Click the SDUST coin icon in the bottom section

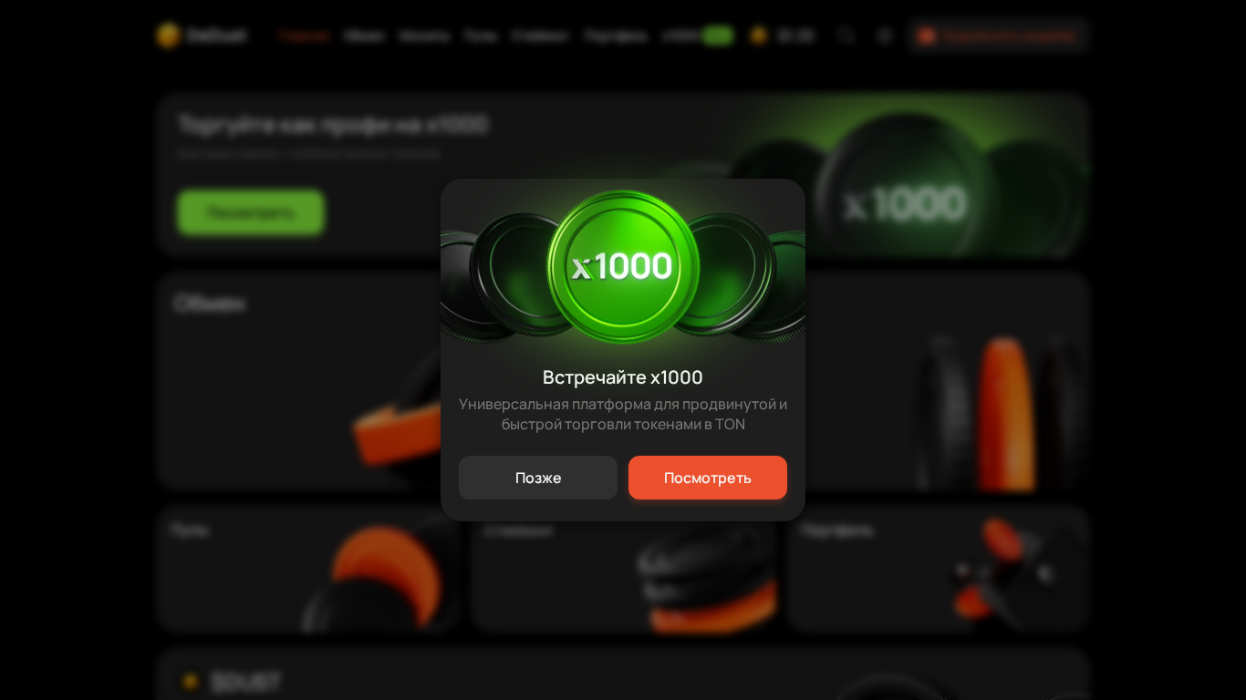(191, 681)
